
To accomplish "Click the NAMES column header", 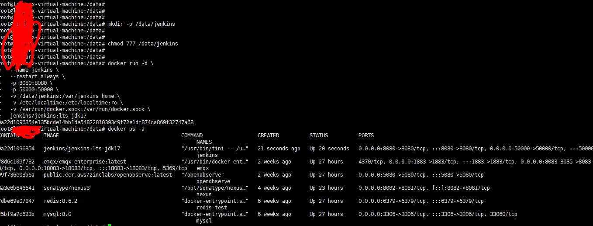I will (204, 142).
